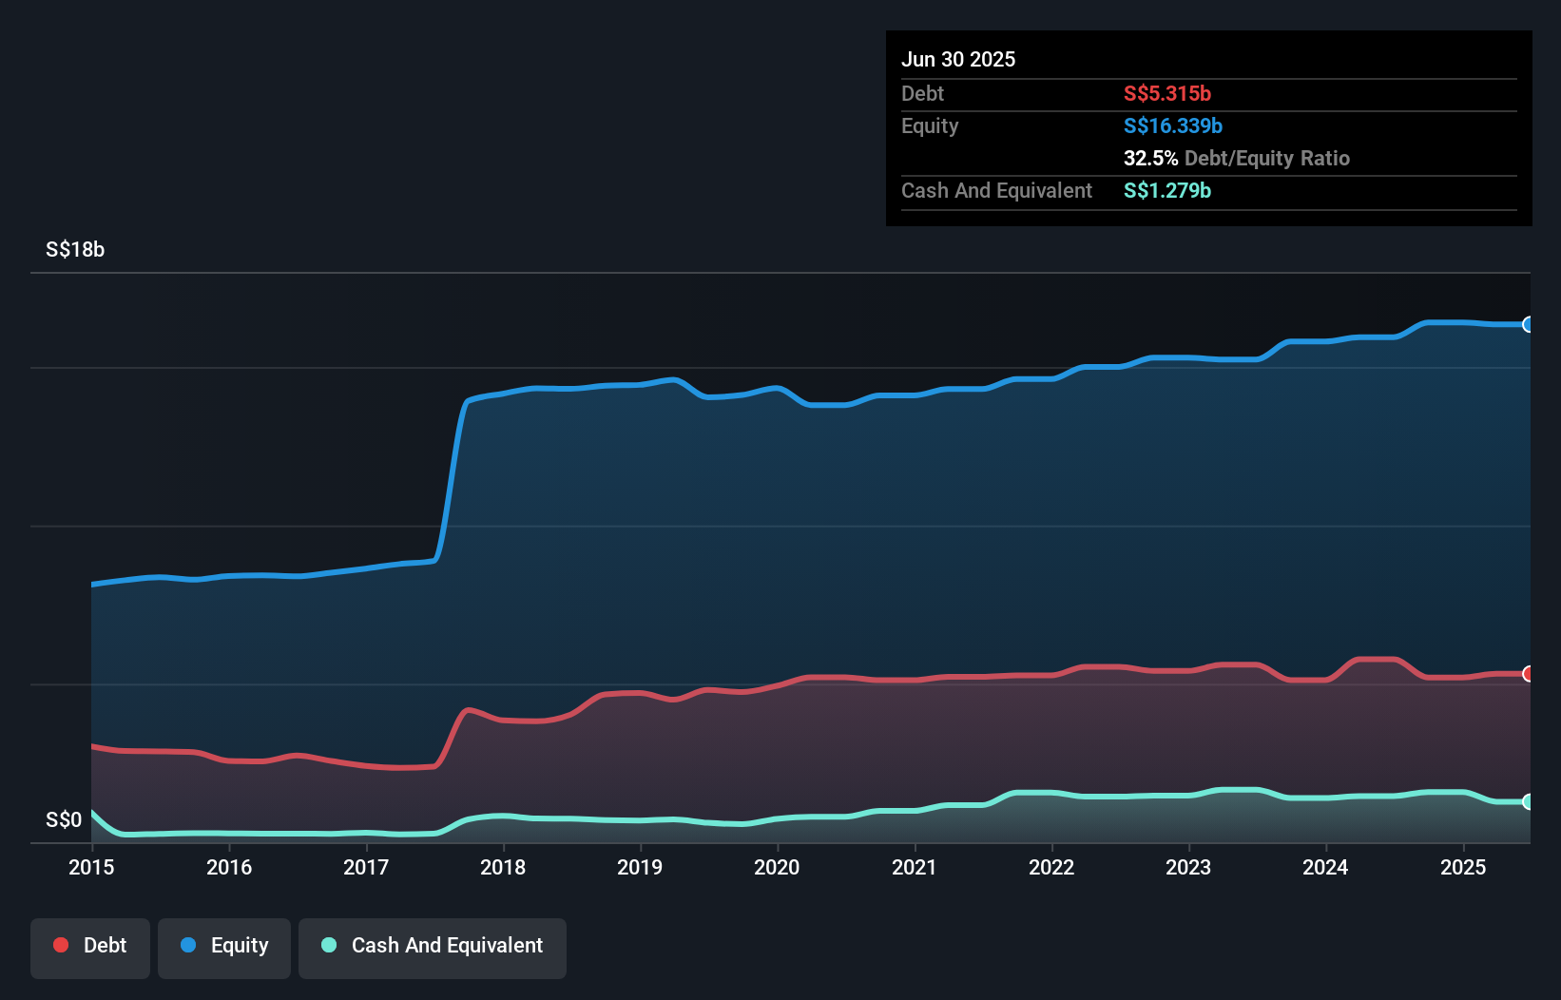The height and width of the screenshot is (1000, 1561).
Task: Select the Cash endpoint marker on the teal line
Action: pos(1528,801)
